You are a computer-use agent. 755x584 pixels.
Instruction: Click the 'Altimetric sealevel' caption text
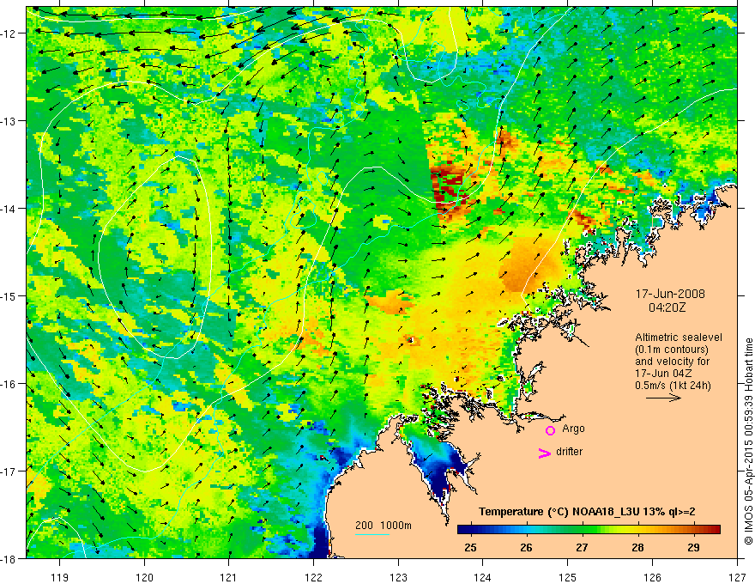[679, 338]
